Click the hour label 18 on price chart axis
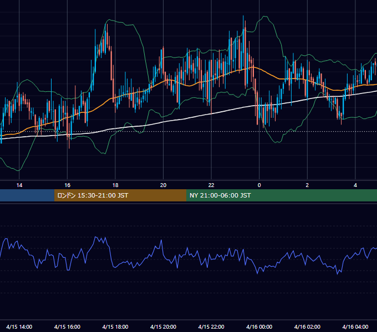377x332 pixels. pos(115,185)
